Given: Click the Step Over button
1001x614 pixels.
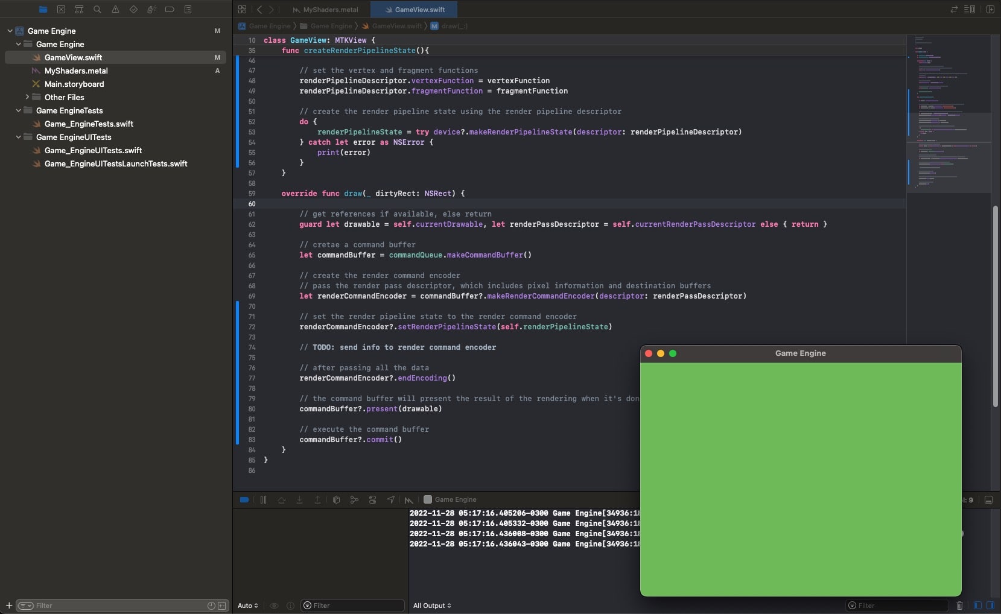Looking at the screenshot, I should 281,499.
